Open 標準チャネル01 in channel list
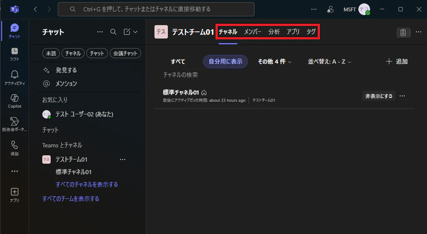This screenshot has height=234, width=427. 181,93
